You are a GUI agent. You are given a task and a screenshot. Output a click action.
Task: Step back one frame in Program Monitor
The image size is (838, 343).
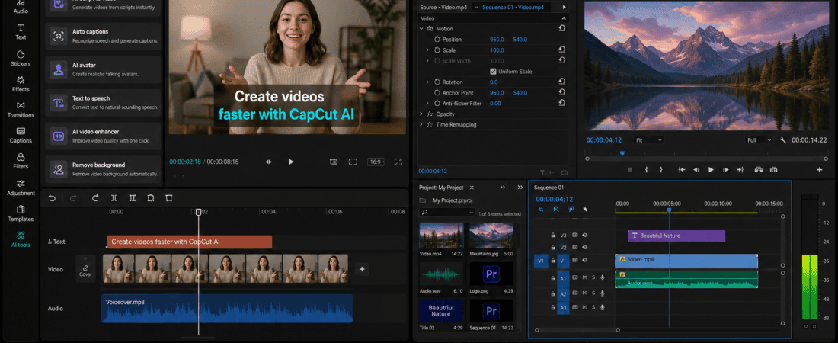(x=696, y=170)
